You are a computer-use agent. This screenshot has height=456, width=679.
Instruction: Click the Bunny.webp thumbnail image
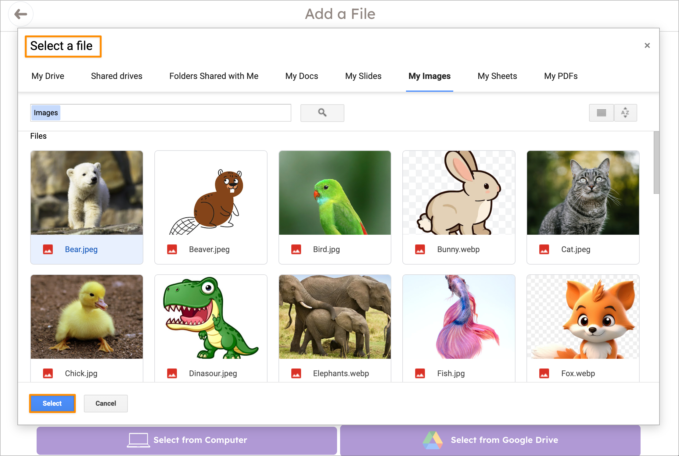(x=458, y=193)
